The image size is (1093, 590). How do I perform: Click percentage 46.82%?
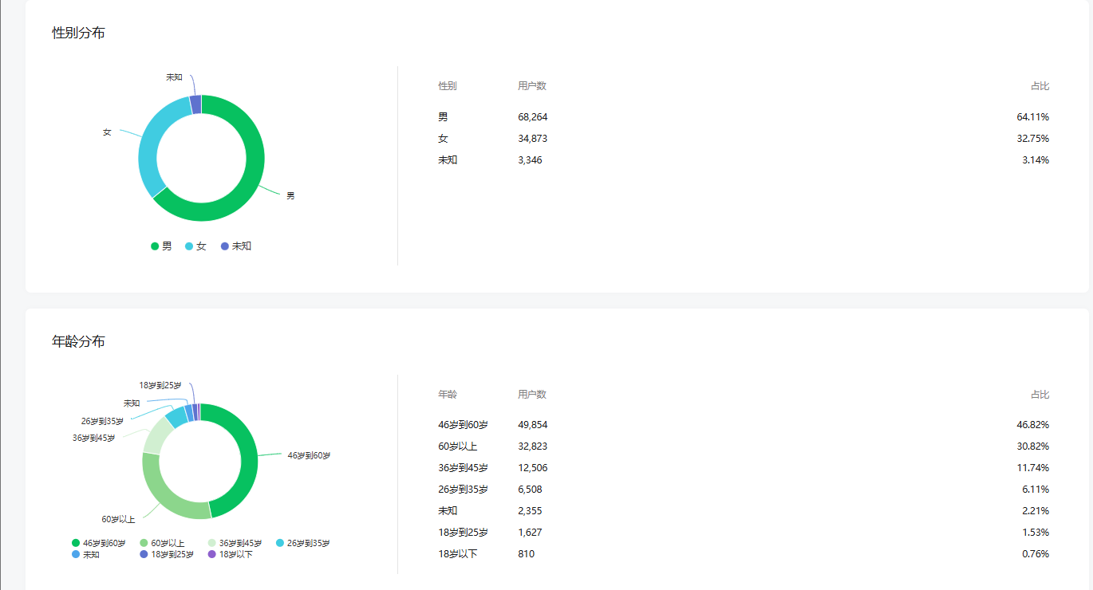(1033, 425)
